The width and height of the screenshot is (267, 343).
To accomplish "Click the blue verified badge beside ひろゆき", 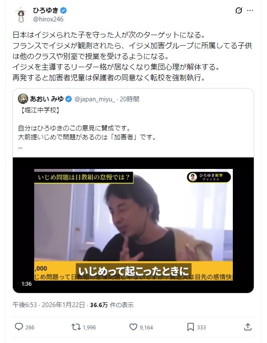I will 64,10.
